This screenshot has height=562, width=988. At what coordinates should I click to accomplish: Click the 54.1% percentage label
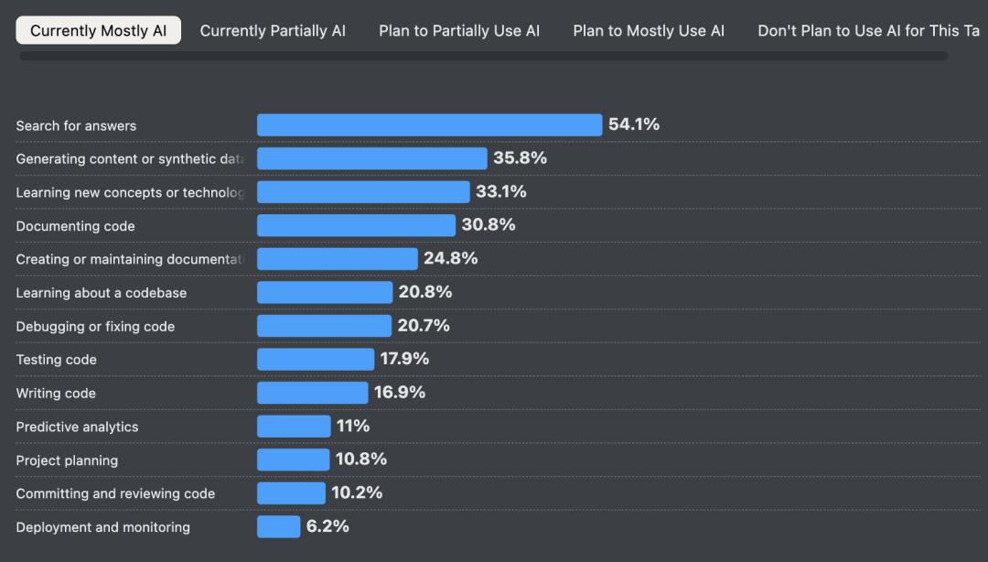634,124
